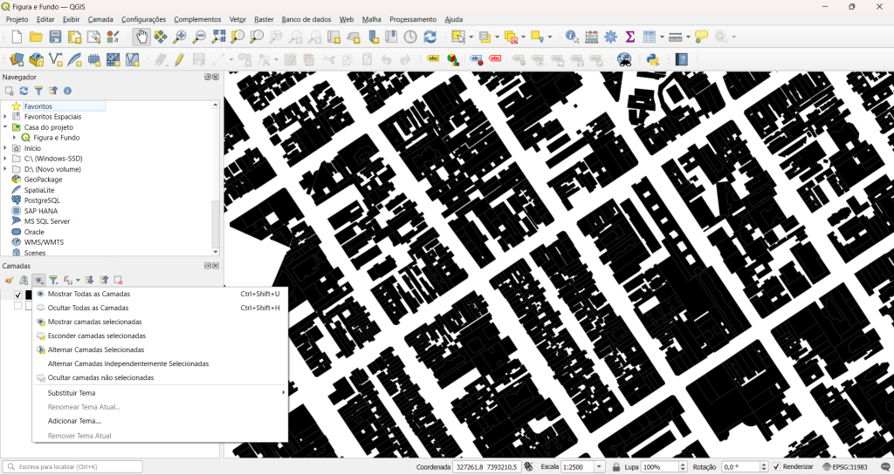The width and height of the screenshot is (894, 475).
Task: Click the Pan Map to Selection icon
Action: point(161,37)
